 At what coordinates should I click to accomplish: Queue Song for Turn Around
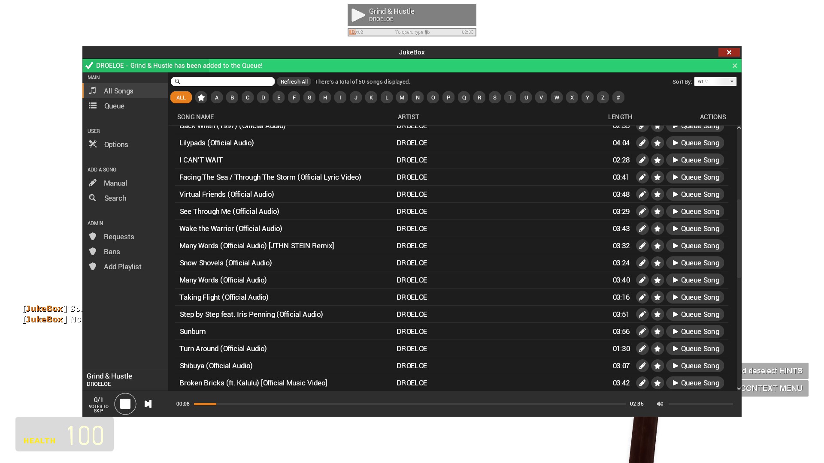(695, 349)
